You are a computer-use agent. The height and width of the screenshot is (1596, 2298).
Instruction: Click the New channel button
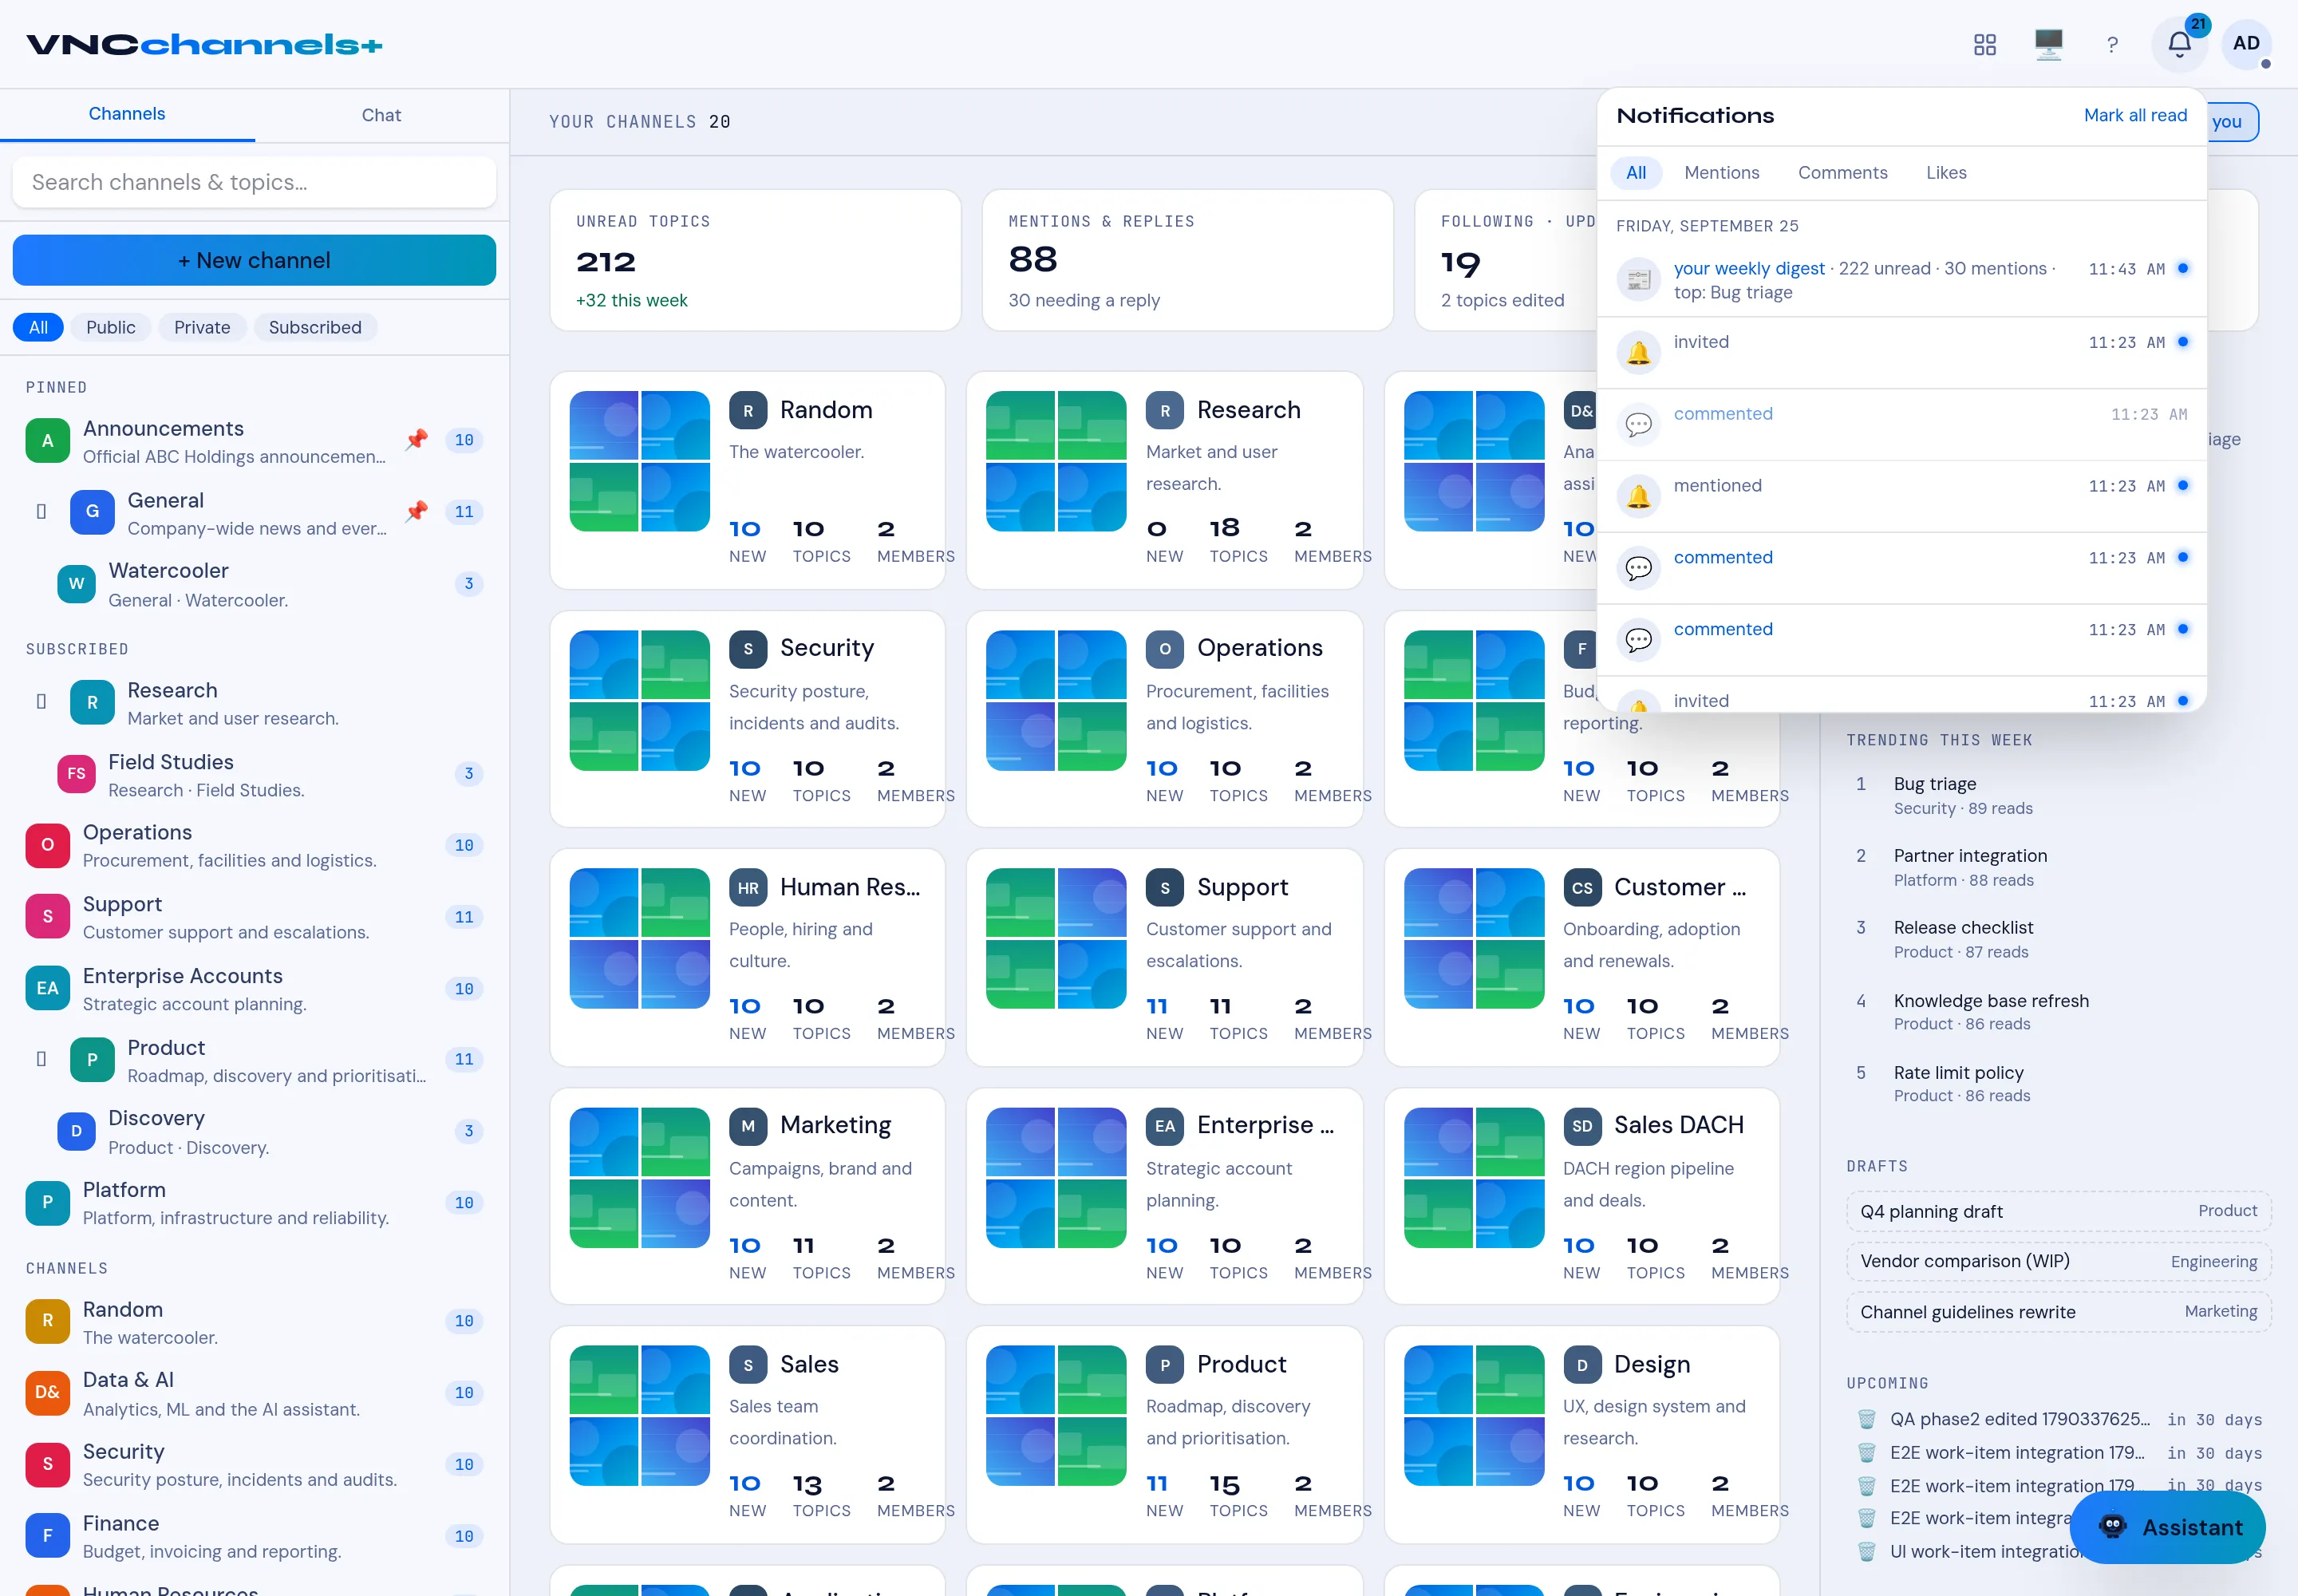pos(254,260)
